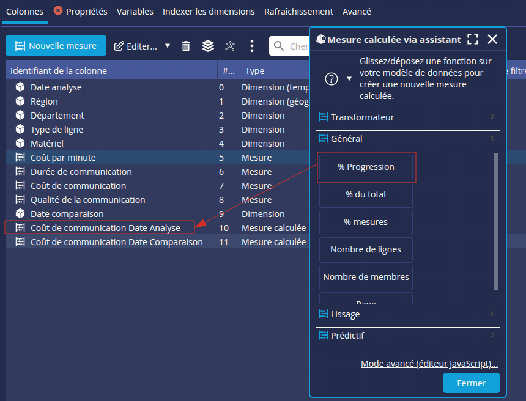Click the help question mark icon

(332, 79)
